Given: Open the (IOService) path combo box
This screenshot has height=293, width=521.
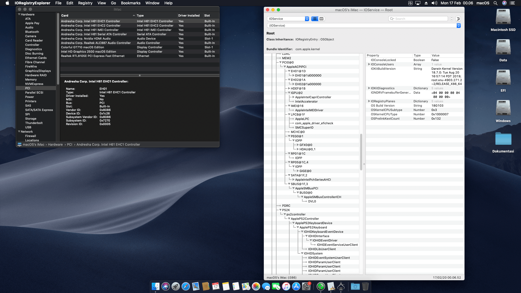Looking at the screenshot, I should [364, 26].
